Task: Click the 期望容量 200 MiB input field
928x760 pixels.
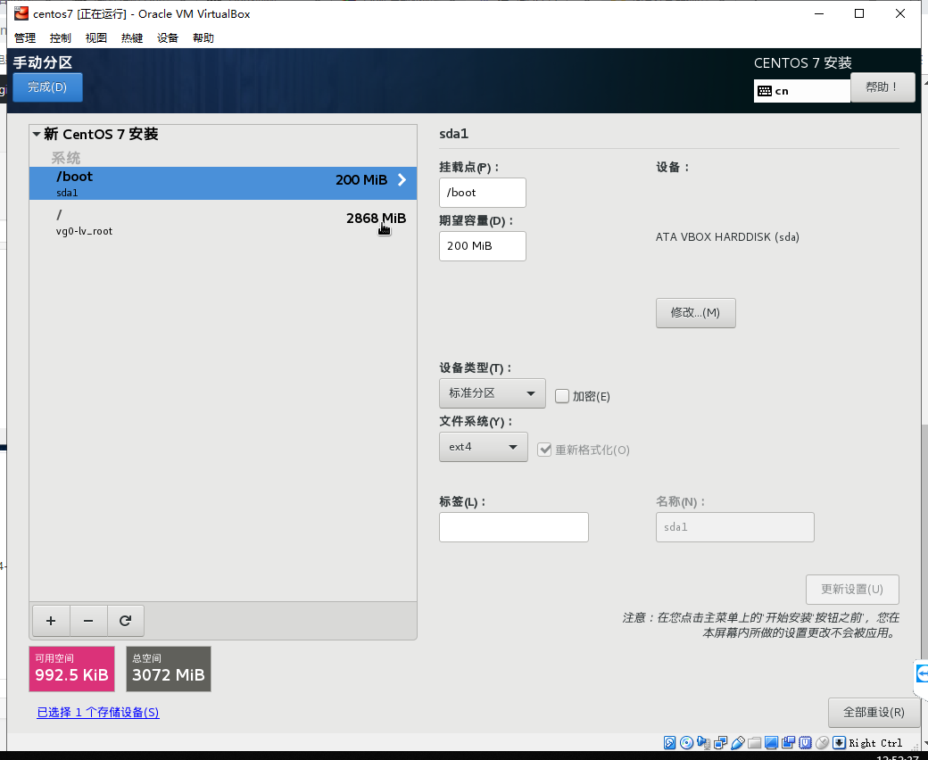Action: pyautogui.click(x=483, y=246)
